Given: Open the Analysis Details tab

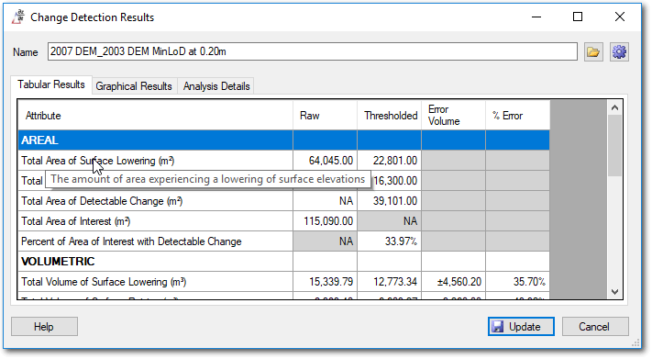Looking at the screenshot, I should coord(216,86).
